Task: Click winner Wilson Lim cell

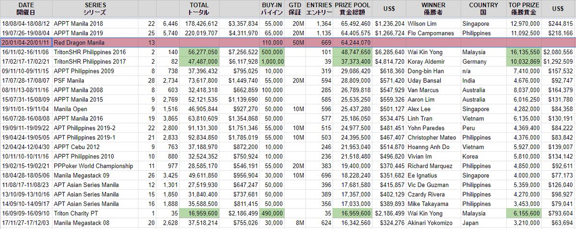Action: pos(434,23)
